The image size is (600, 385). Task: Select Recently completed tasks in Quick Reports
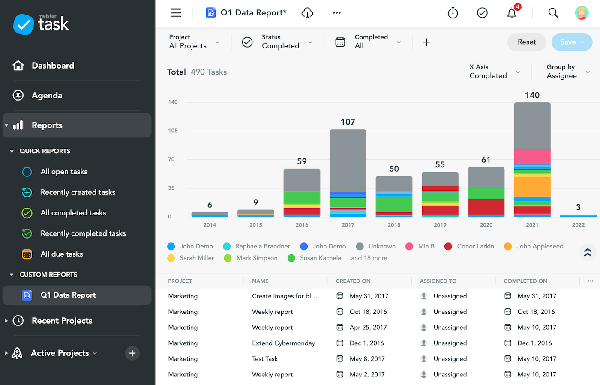tap(83, 233)
